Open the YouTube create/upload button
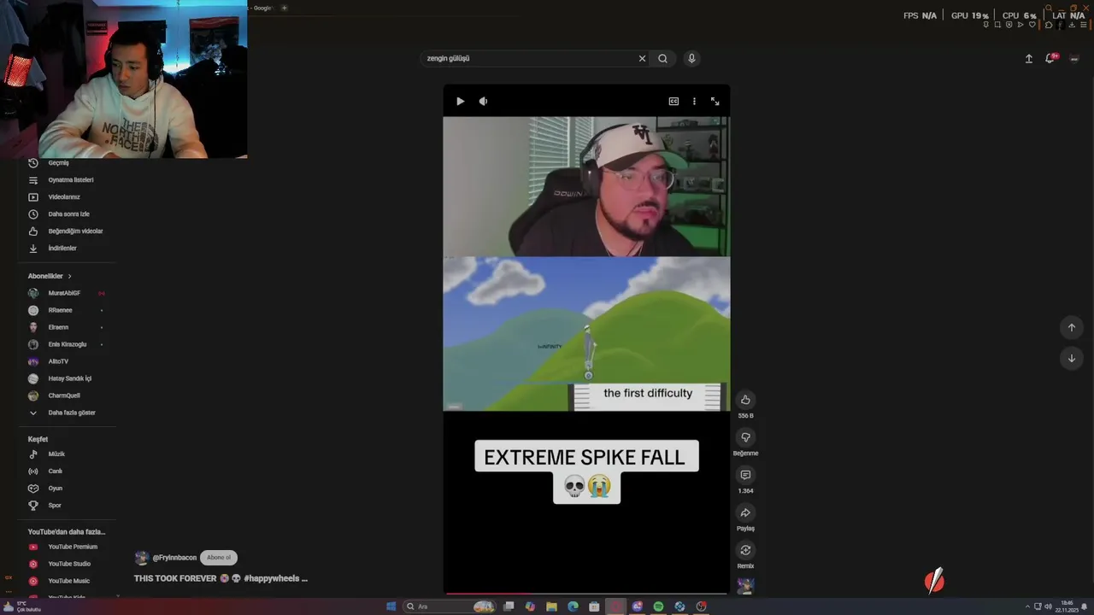 click(1029, 58)
